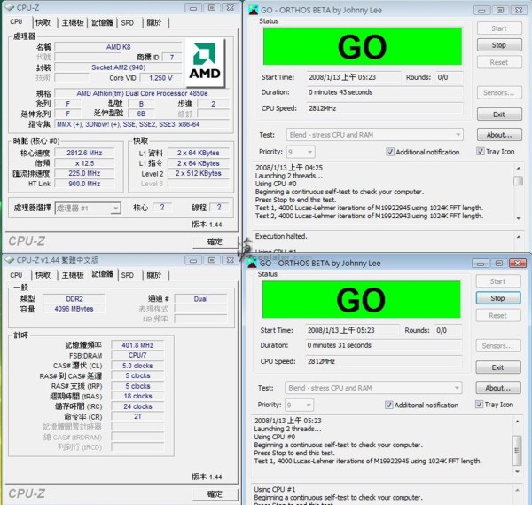
Task: Click Exit button in bottom ORTHOS window
Action: tap(497, 367)
